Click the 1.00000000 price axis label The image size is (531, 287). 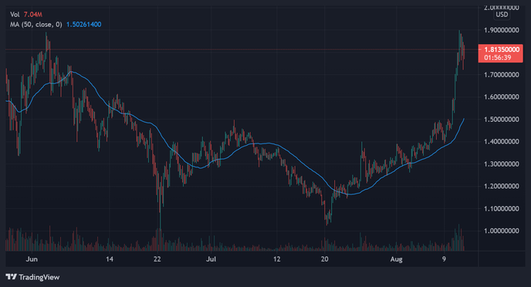[501, 231]
